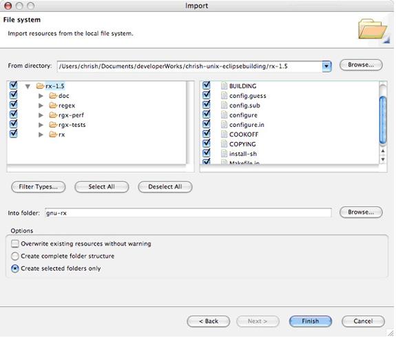Uncheck the COOKOFF file checkbox
Screen dimensions: 396x338
(207, 134)
